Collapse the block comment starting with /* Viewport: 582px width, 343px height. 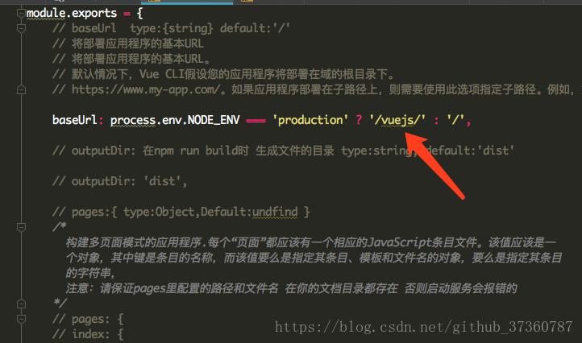[x=21, y=227]
